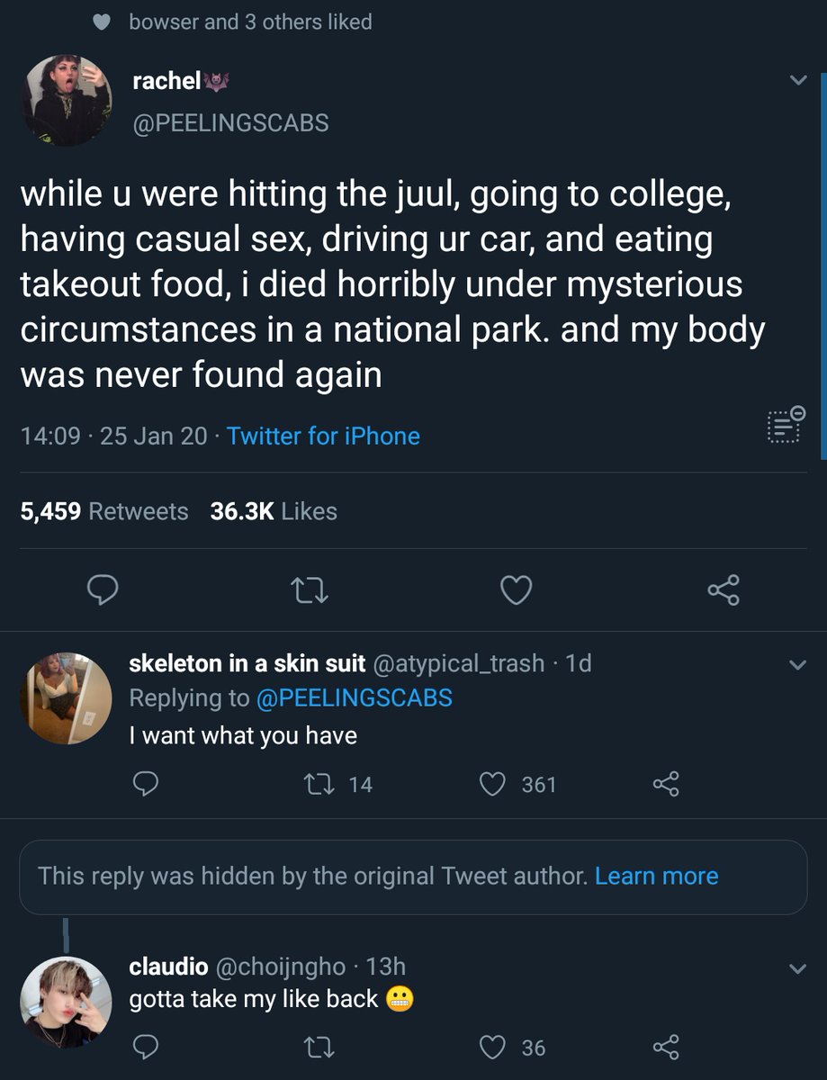Viewport: 827px width, 1080px height.
Task: Open Learn more about hidden reply
Action: coord(657,876)
